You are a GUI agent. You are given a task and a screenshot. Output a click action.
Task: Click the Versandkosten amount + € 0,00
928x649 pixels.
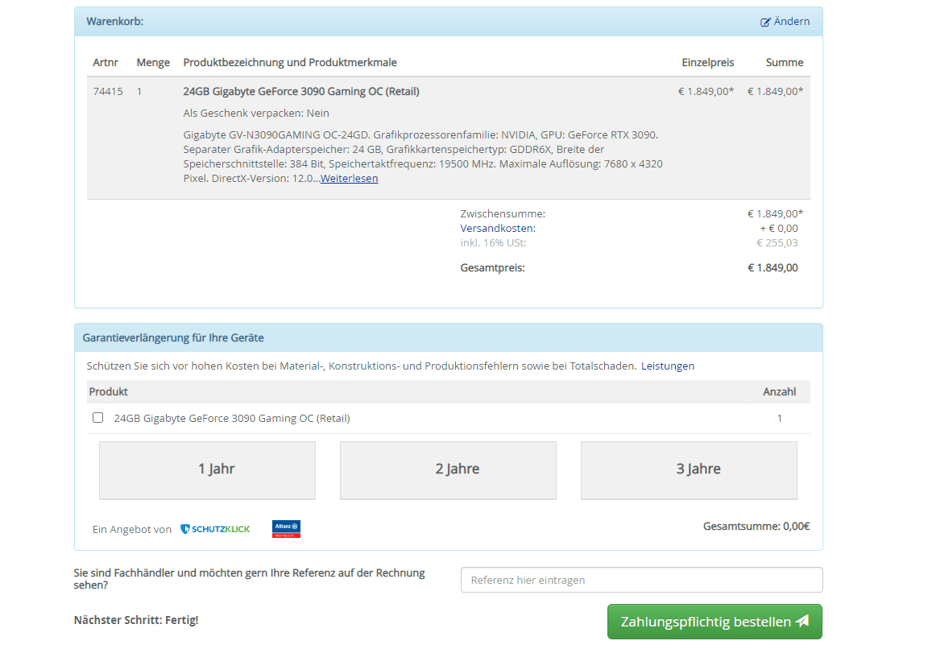click(779, 228)
